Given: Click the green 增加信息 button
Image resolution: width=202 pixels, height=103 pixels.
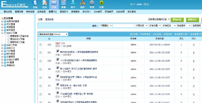Looking at the screenshot, I should [177, 20].
